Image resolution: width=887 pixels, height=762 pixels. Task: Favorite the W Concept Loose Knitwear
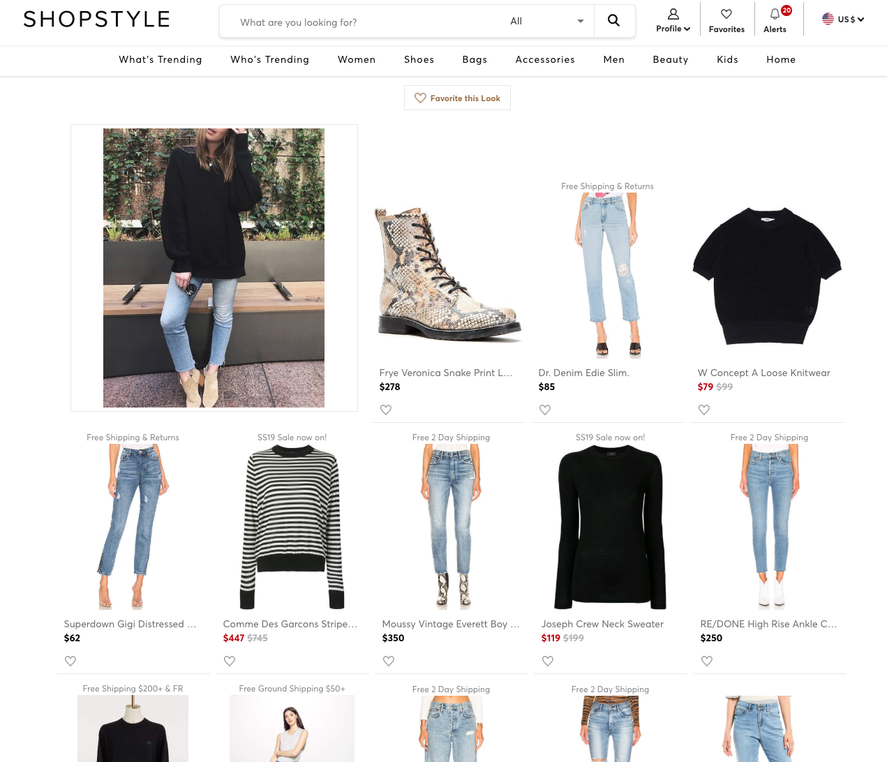704,410
